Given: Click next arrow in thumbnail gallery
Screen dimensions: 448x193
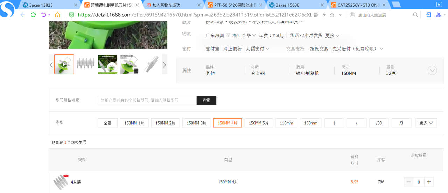Looking at the screenshot, I should click(x=164, y=65).
